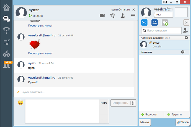Click the Поиск контактов search field
This screenshot has width=191, height=127.
tap(161, 30)
